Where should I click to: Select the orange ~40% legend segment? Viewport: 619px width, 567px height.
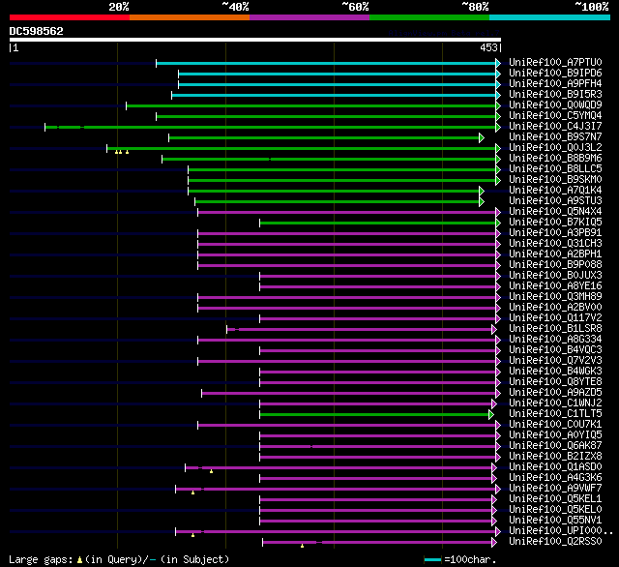coord(190,17)
